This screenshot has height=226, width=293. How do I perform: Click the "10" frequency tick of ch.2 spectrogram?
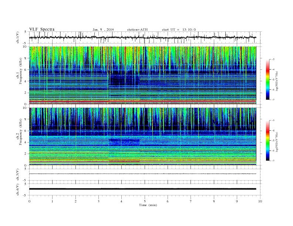click(x=25, y=108)
